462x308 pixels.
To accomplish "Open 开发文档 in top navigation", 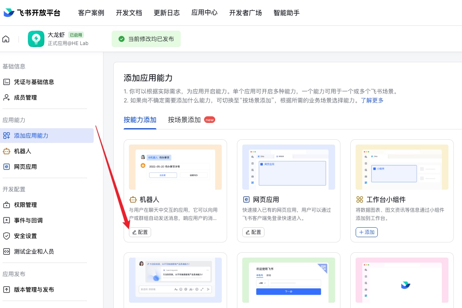I will [x=129, y=13].
